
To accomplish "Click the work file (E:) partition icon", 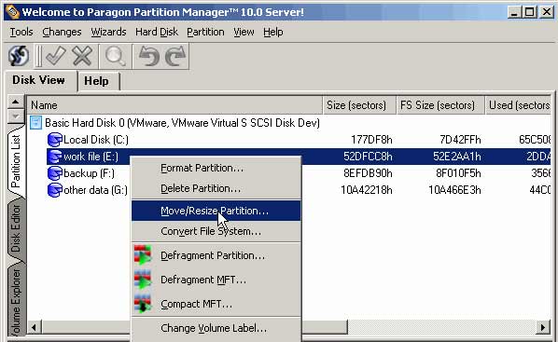I will point(54,157).
